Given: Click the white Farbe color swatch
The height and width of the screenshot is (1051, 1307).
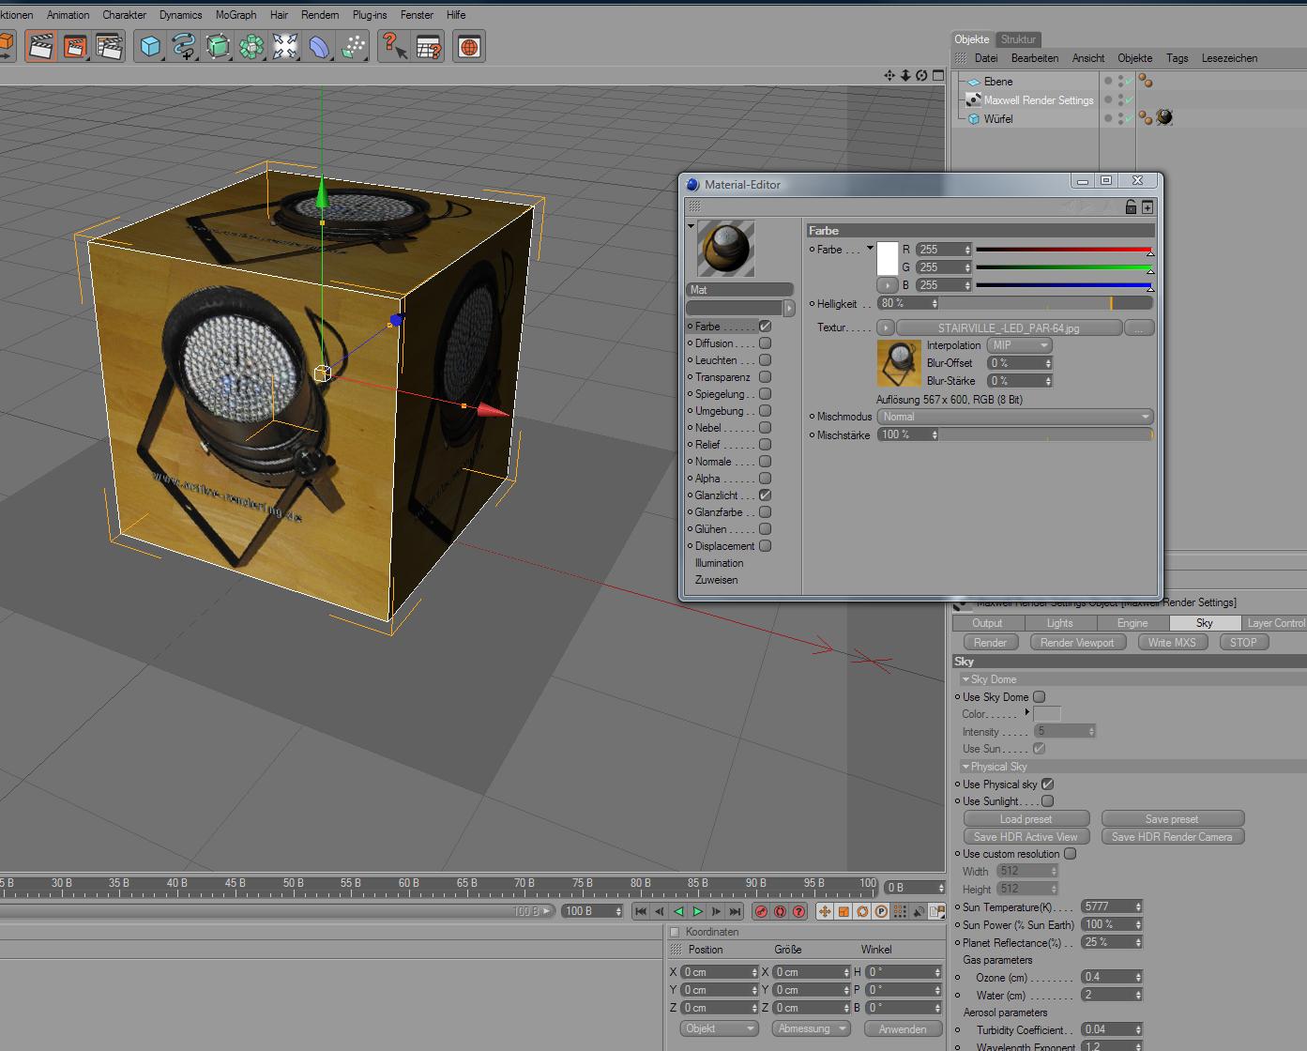Looking at the screenshot, I should [887, 258].
